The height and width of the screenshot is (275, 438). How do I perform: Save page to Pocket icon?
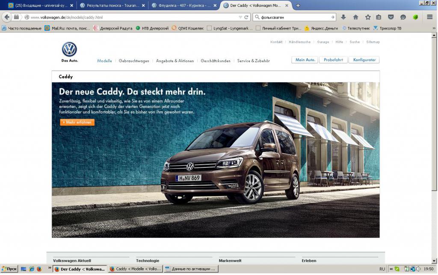click(x=391, y=17)
